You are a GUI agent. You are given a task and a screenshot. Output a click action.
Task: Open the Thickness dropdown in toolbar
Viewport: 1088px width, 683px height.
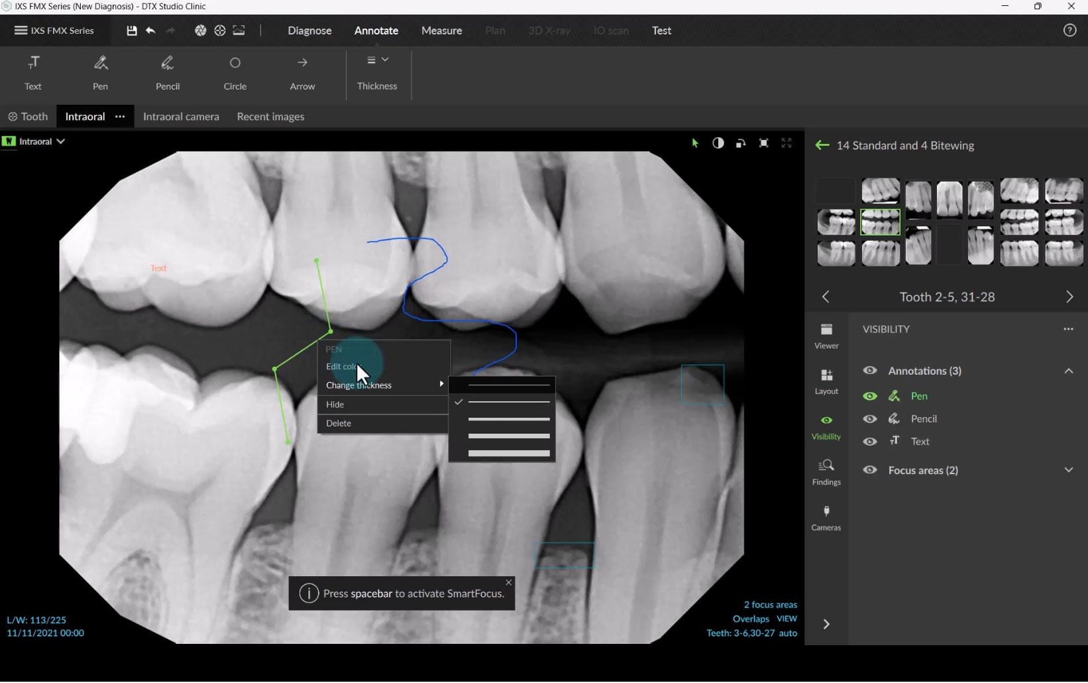tap(378, 72)
